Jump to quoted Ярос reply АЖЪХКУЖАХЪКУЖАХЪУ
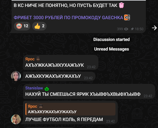 pyautogui.click(x=71, y=109)
